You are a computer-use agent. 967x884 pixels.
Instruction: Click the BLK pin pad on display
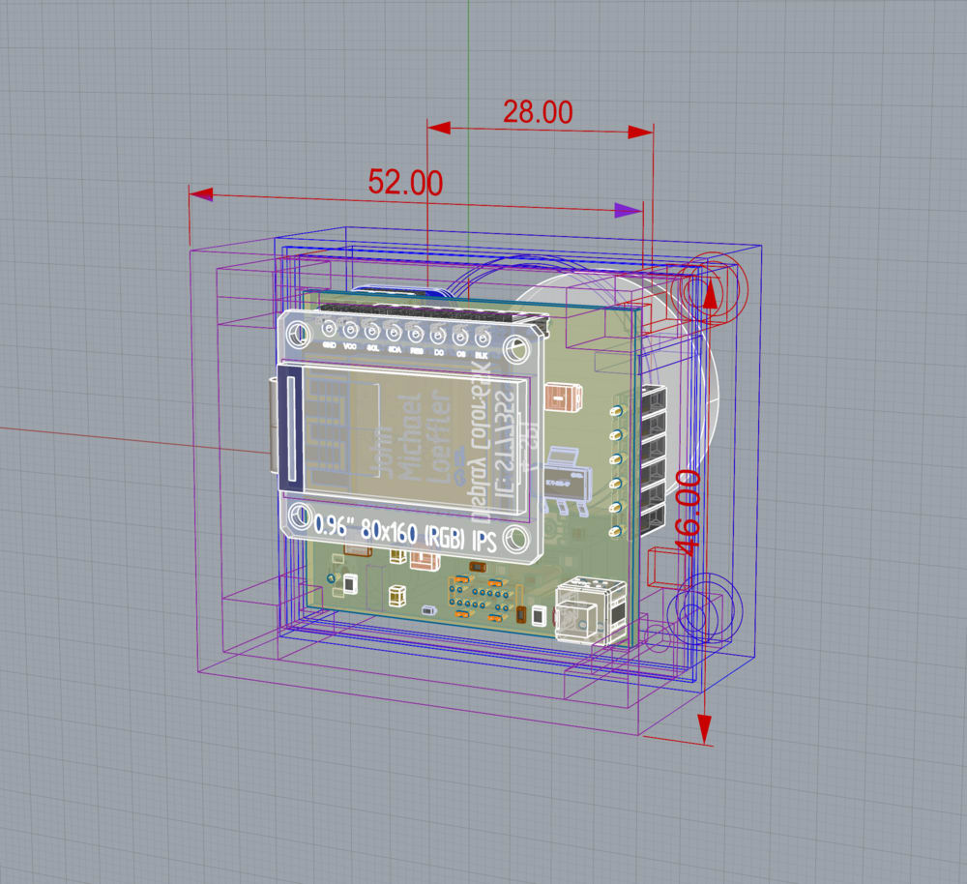pos(482,339)
